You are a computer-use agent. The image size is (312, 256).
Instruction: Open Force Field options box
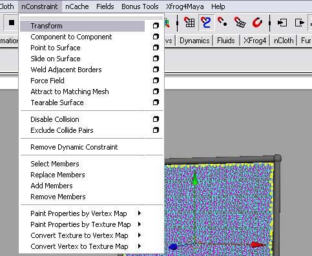coord(156,81)
